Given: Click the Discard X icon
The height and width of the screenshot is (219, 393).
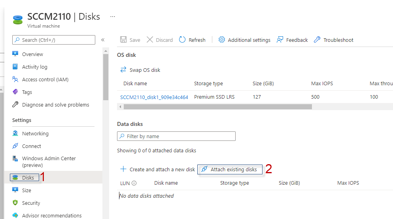Looking at the screenshot, I should (150, 39).
